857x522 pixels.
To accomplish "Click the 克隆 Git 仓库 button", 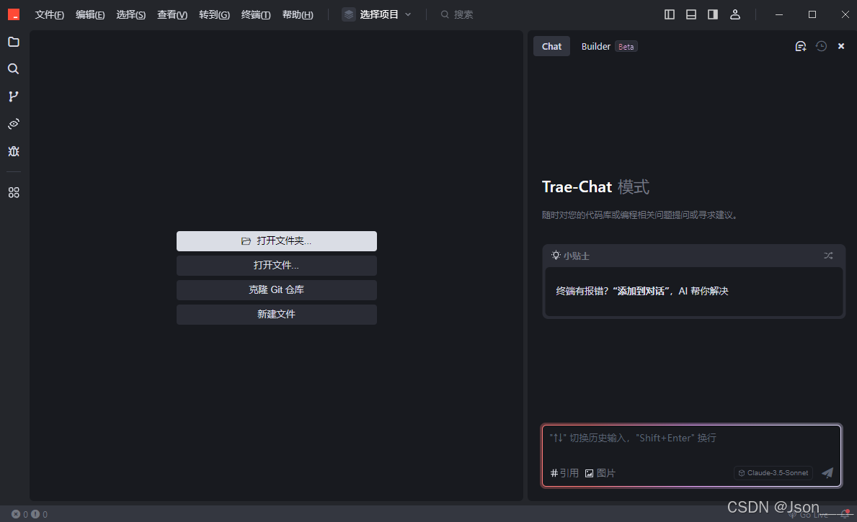I will point(277,290).
